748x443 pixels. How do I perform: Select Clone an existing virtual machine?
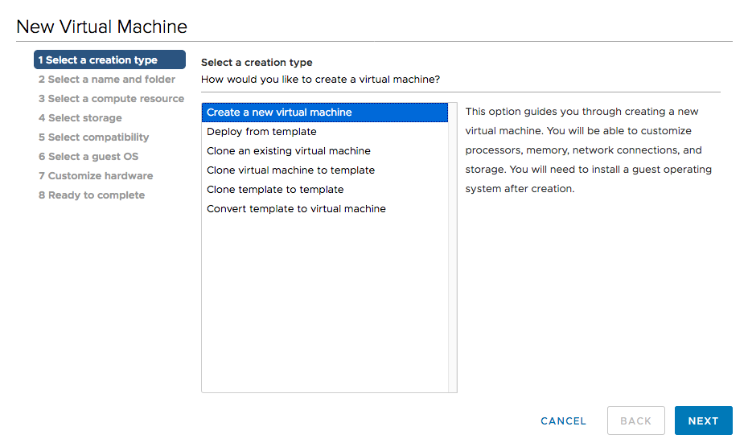[289, 151]
